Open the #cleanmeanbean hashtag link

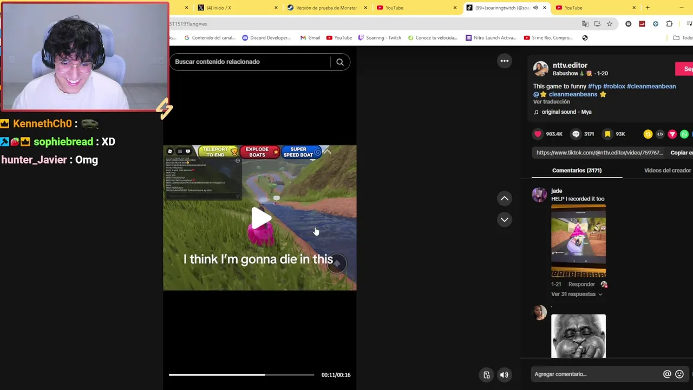(651, 86)
